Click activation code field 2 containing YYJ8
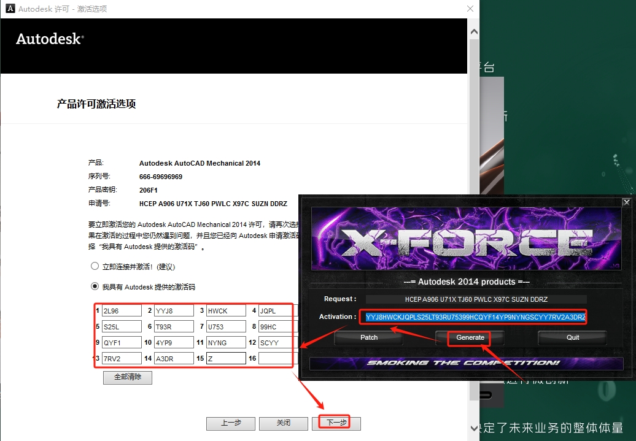This screenshot has width=636, height=441. (x=174, y=310)
